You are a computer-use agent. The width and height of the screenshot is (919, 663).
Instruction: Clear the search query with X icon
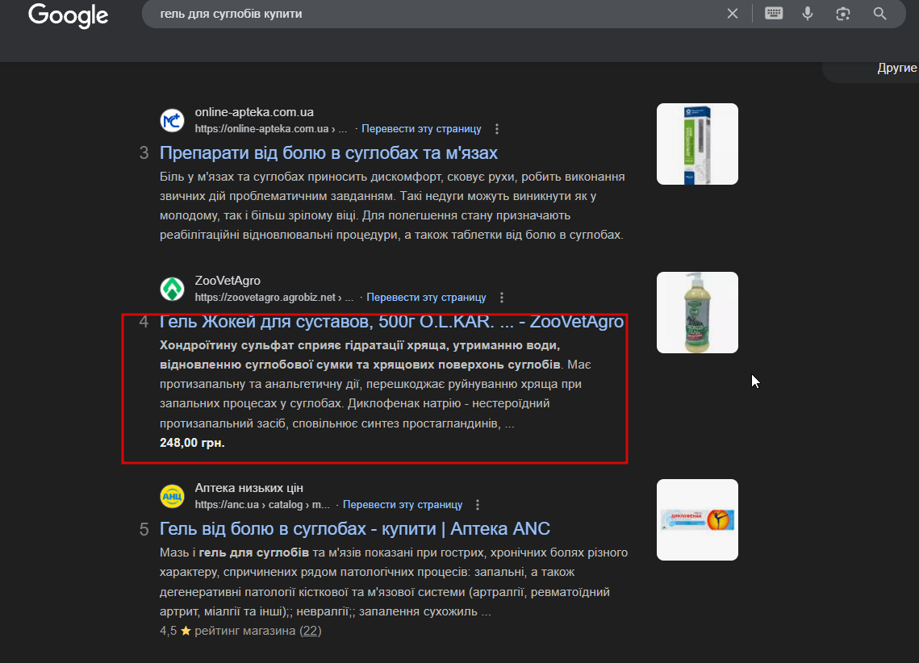(732, 14)
